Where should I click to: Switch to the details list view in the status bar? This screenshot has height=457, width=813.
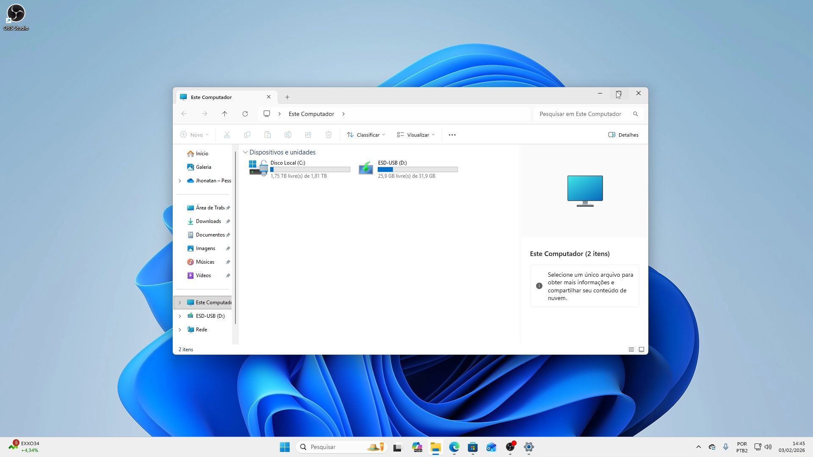tap(631, 350)
